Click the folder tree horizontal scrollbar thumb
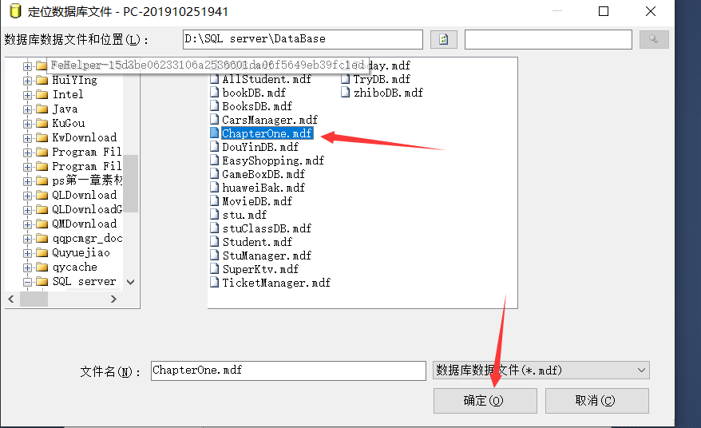Image resolution: width=701 pixels, height=428 pixels. pyautogui.click(x=34, y=299)
